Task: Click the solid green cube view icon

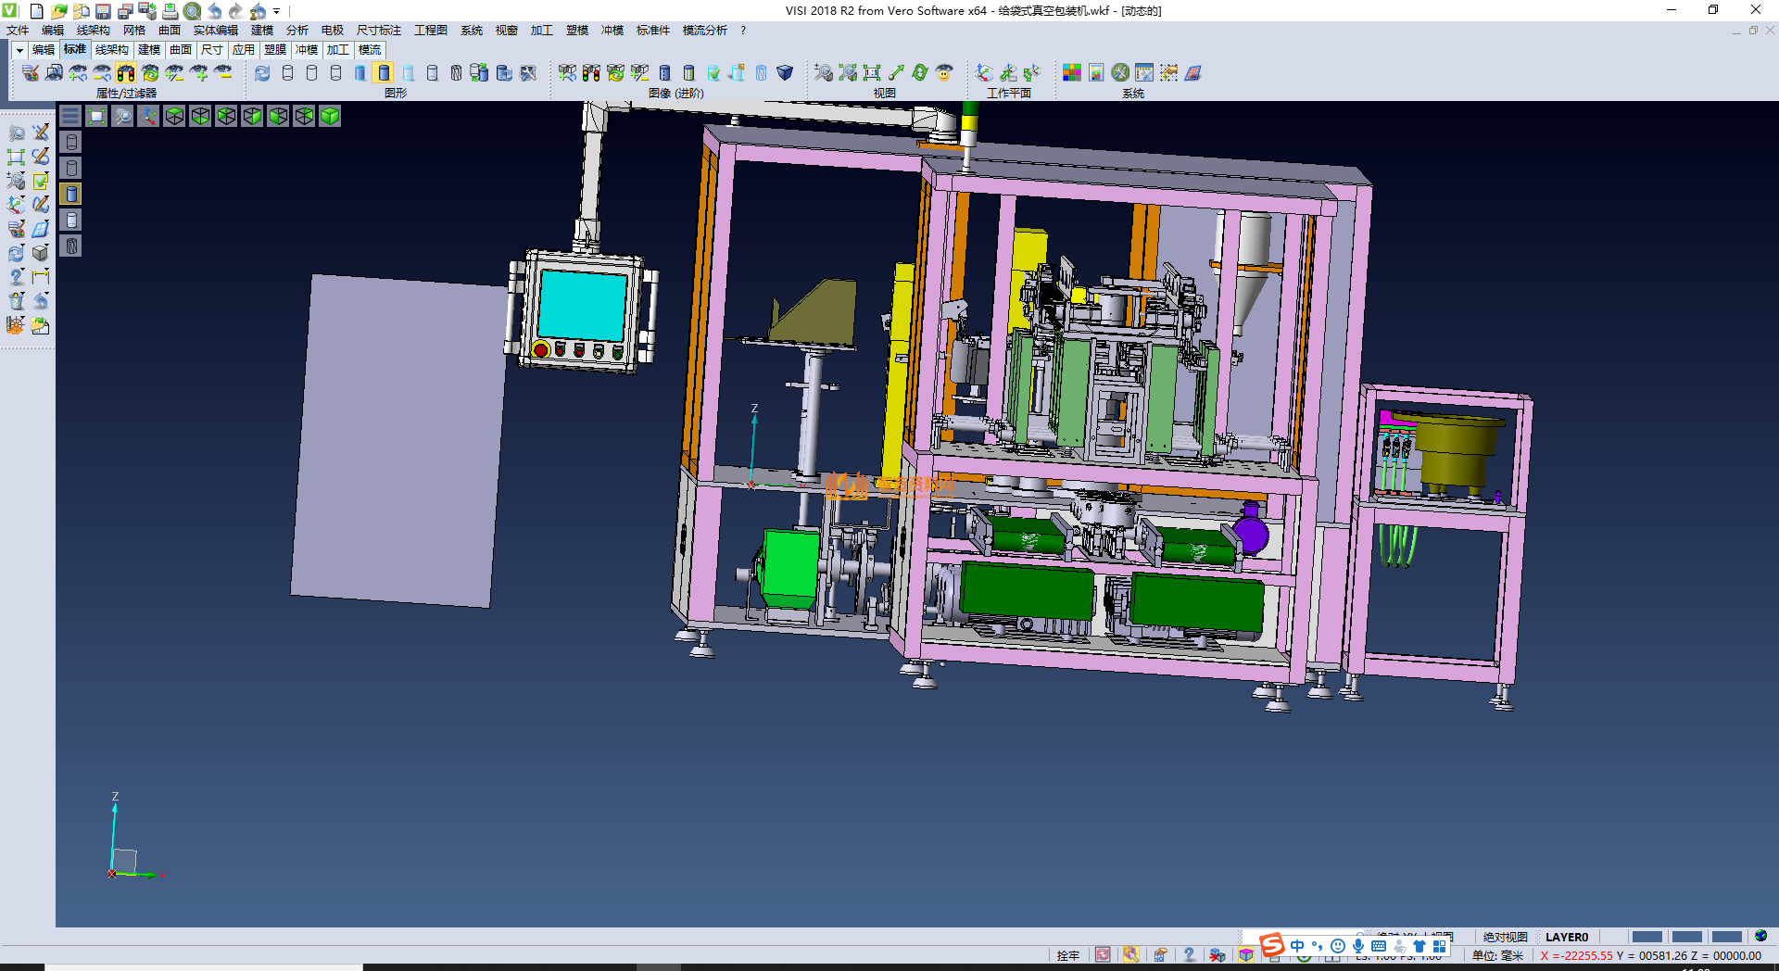Action: [x=330, y=116]
